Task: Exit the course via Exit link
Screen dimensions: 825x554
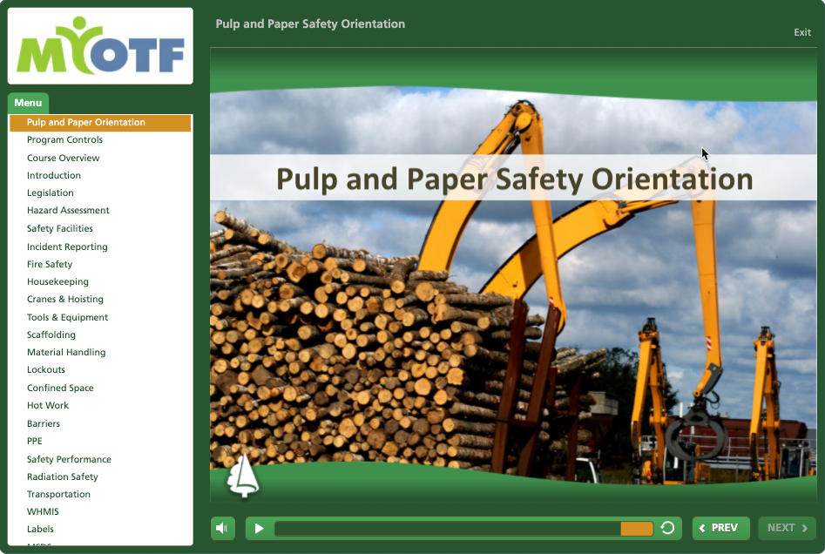Action: (801, 32)
